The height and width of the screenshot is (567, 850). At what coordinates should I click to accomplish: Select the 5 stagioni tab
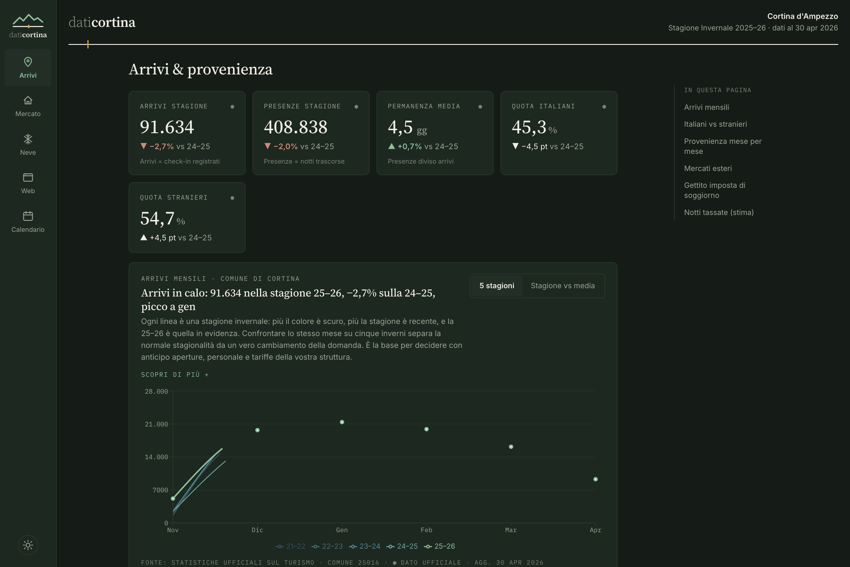click(x=497, y=286)
